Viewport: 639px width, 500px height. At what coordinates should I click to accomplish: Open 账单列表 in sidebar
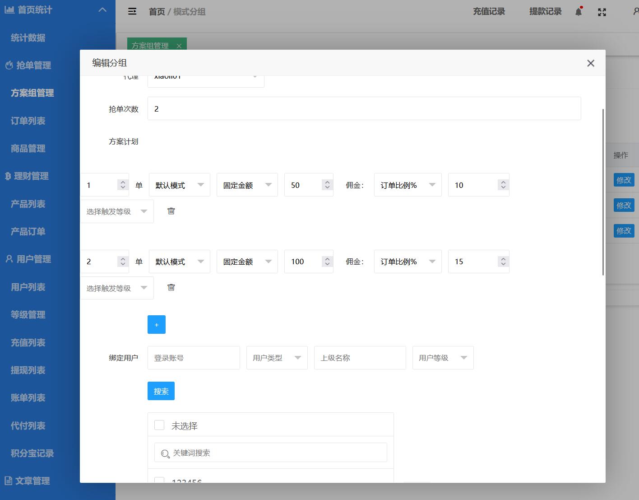point(28,397)
